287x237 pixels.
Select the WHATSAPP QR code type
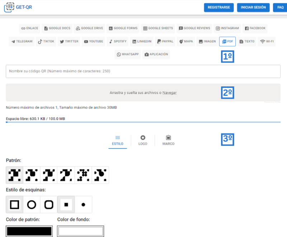click(x=128, y=54)
